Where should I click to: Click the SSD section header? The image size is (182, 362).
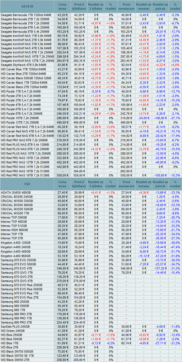[x=27, y=184]
